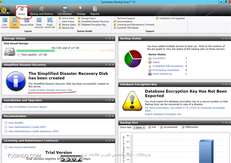
Task: Select the Narrow/Wide layout icon
Action: 27,22
